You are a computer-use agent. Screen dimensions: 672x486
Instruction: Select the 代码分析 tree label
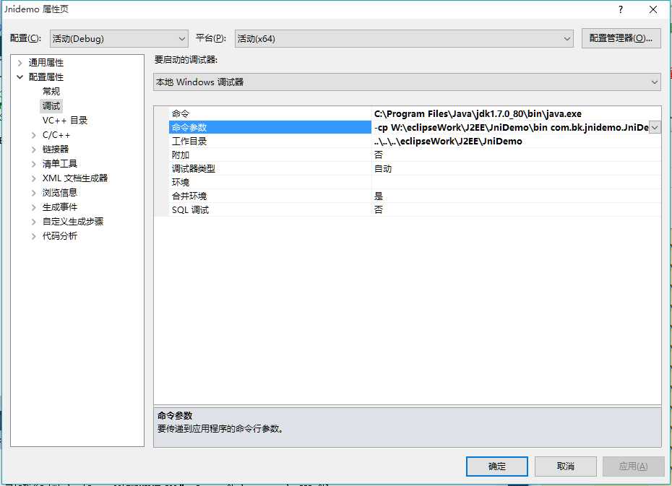(59, 236)
